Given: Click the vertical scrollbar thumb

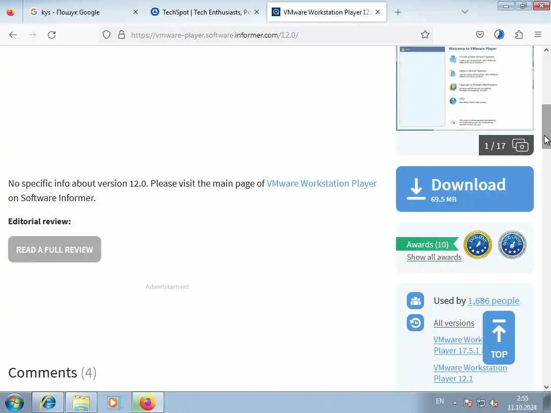Looking at the screenshot, I should pos(546,126).
